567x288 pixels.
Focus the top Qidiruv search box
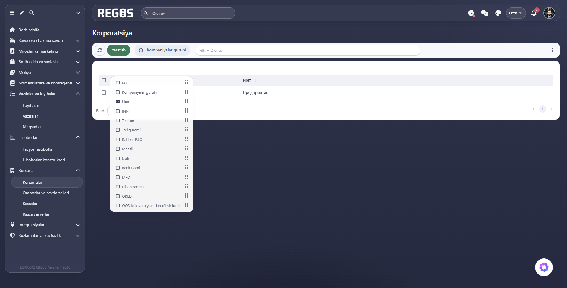188,13
